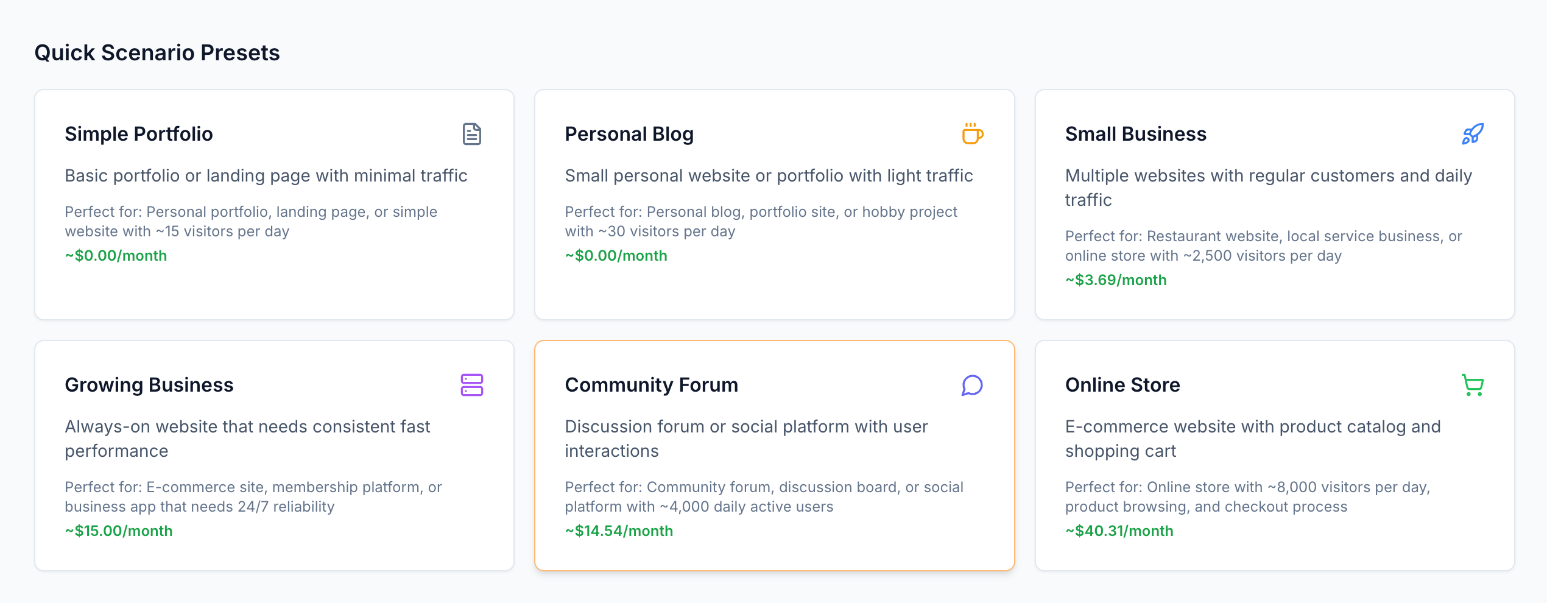Click the document icon on Simple Portfolio
This screenshot has height=603, width=1547.
coord(472,134)
